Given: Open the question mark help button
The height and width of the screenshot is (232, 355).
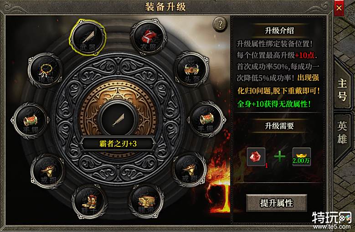Looking at the screenshot, I should click(220, 24).
